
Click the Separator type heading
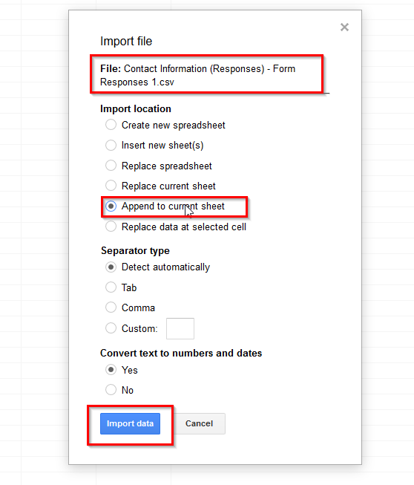click(x=135, y=250)
